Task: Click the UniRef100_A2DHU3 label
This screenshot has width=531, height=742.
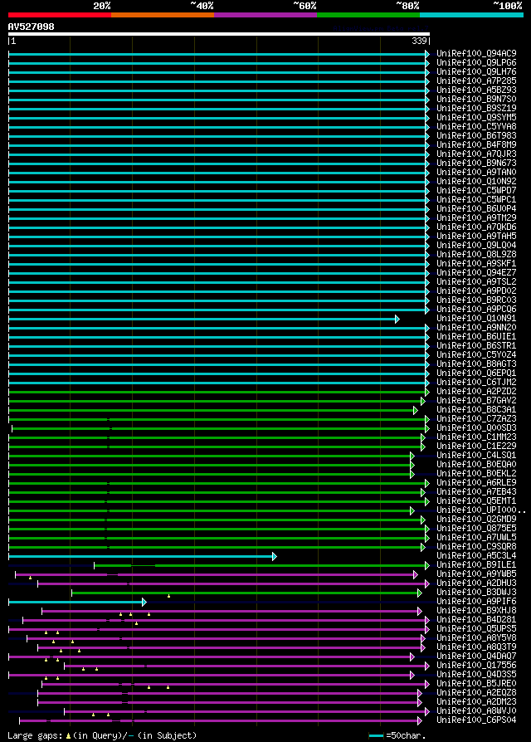Action: 476,583
